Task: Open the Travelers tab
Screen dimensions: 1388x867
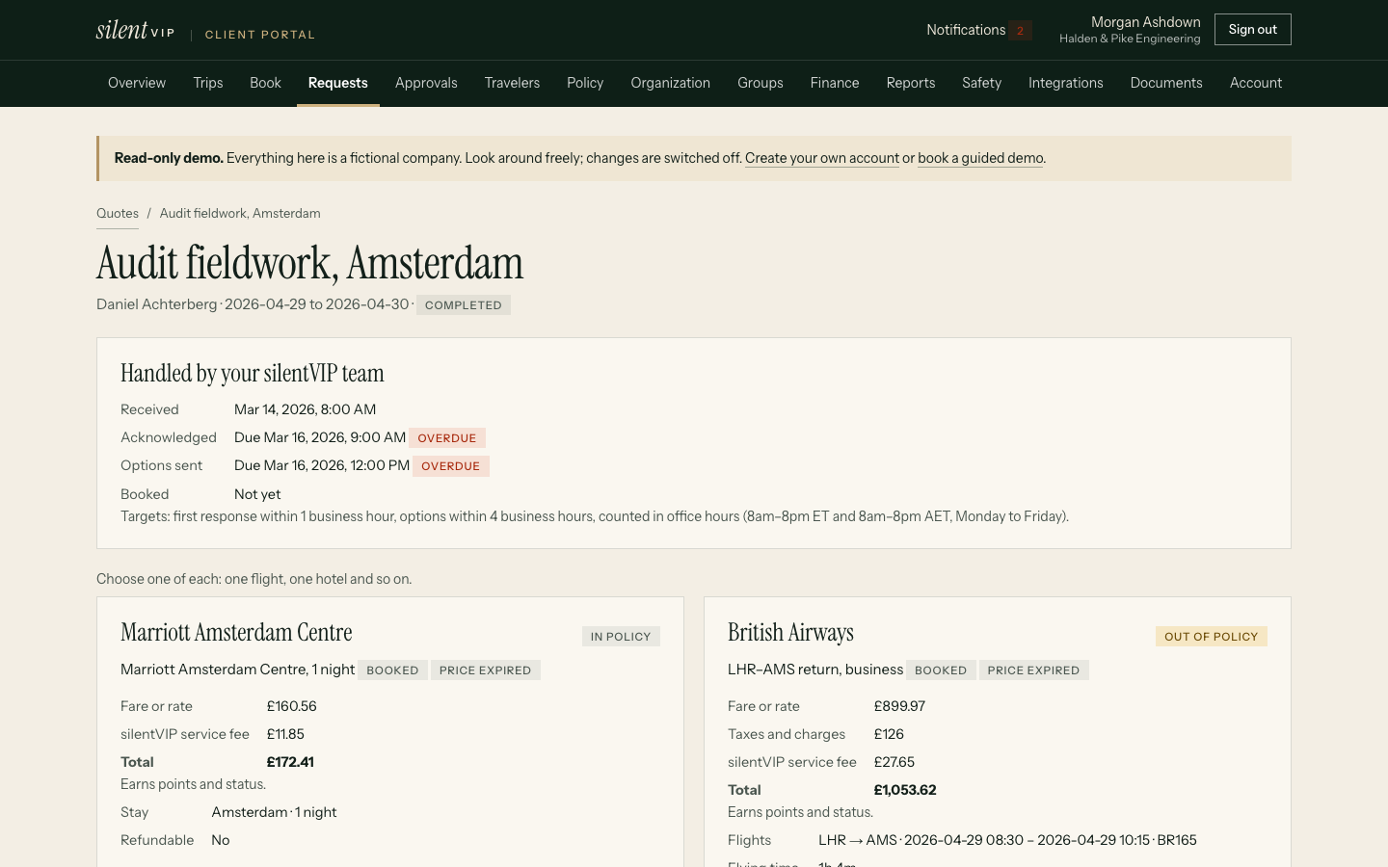Action: click(x=512, y=83)
